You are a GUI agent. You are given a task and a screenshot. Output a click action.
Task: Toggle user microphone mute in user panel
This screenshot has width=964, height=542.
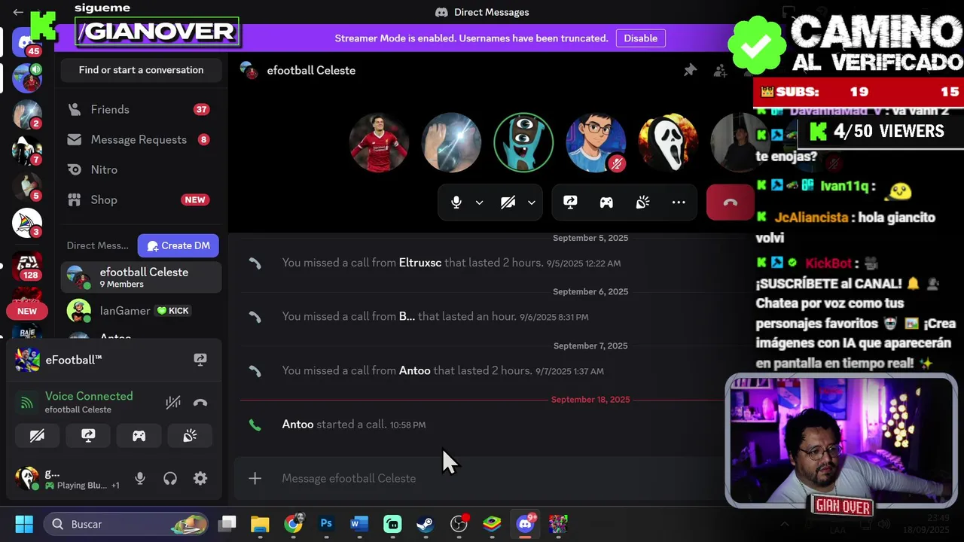(140, 478)
